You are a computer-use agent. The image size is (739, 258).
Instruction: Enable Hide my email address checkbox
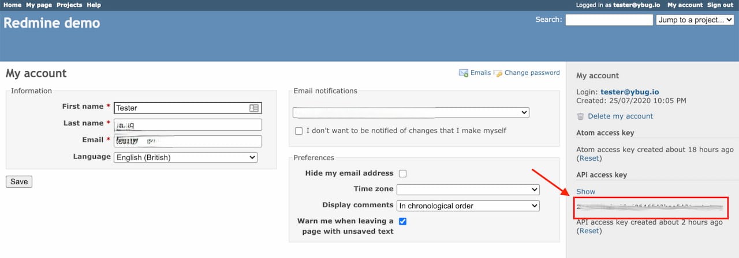[402, 173]
